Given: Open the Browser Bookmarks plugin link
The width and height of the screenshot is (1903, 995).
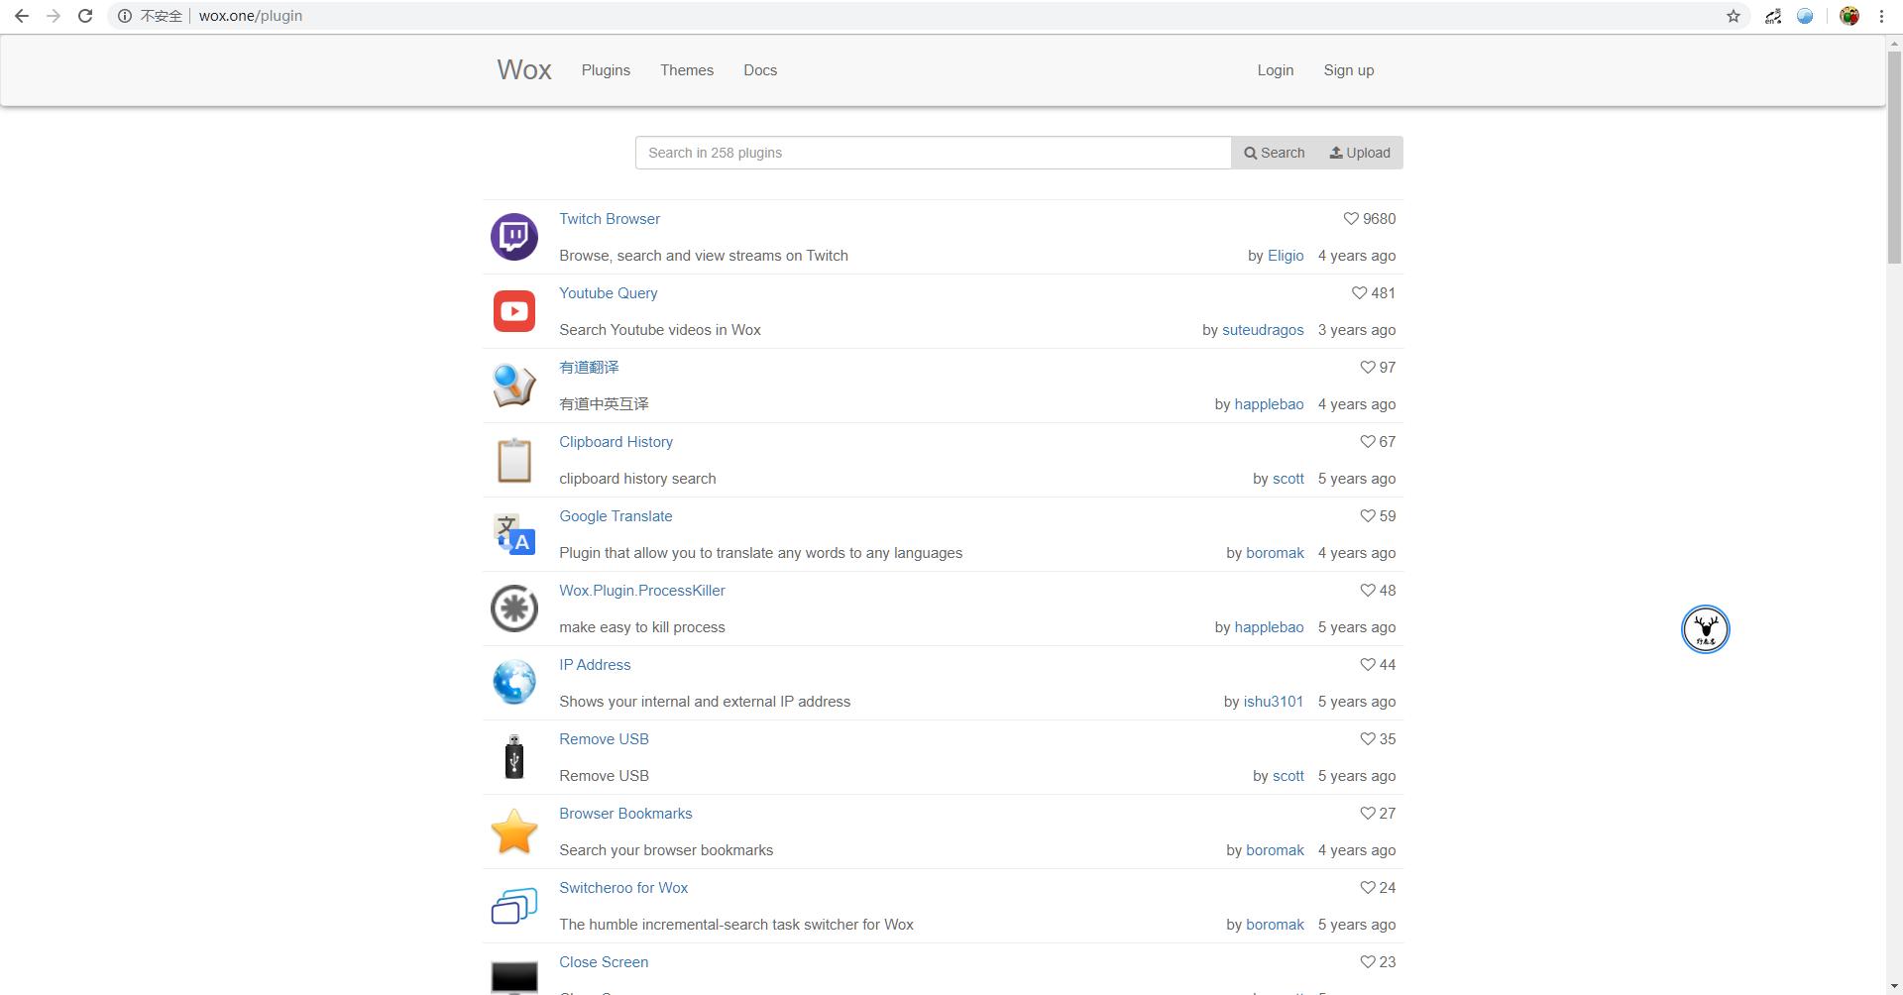Looking at the screenshot, I should coord(625,814).
